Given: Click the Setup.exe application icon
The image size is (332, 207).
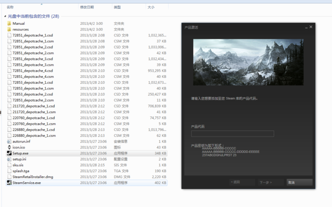Looking at the screenshot, I should pos(9,153).
